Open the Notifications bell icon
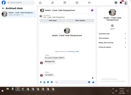Image resolution: width=131 pixels, height=95 pixels. coord(121,3)
